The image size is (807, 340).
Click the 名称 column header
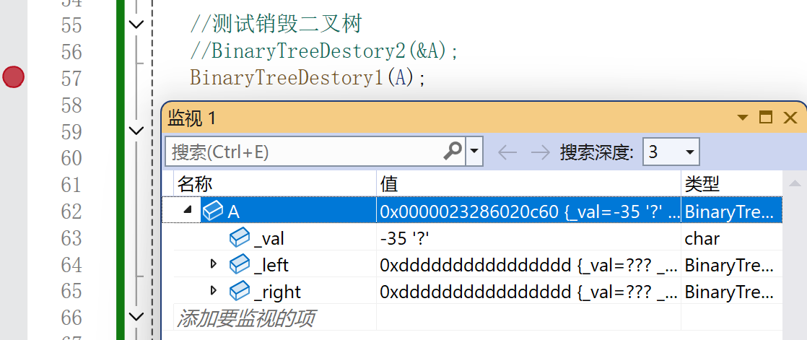click(x=275, y=183)
